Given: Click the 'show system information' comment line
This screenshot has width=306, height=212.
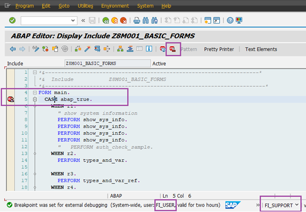Looking at the screenshot, I should 98,113.
